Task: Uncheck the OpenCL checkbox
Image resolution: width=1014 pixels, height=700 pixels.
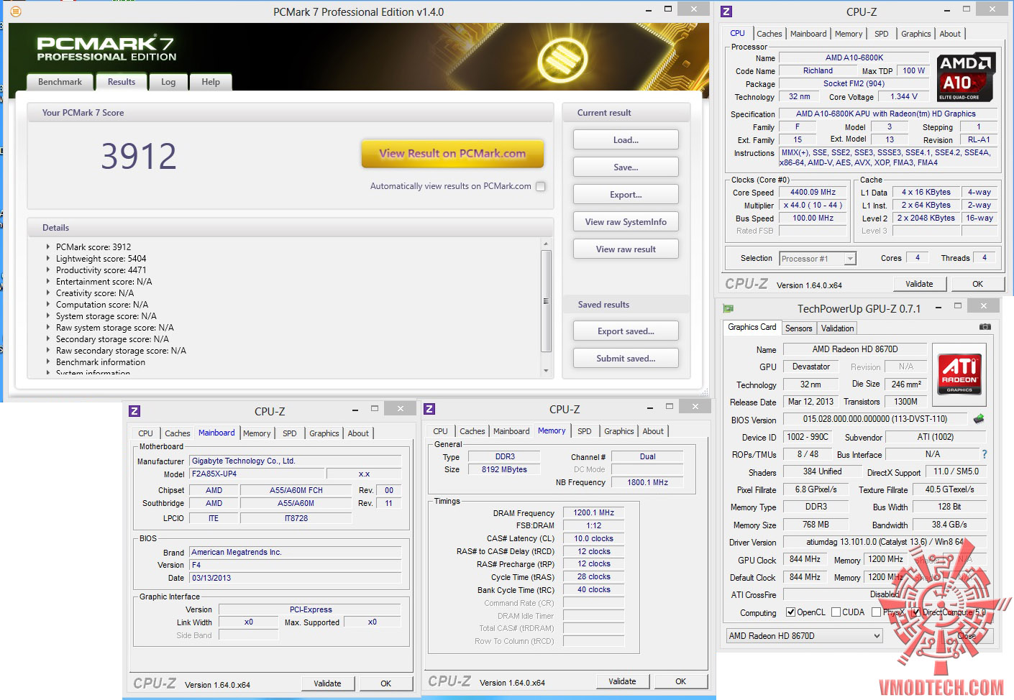Action: point(791,612)
